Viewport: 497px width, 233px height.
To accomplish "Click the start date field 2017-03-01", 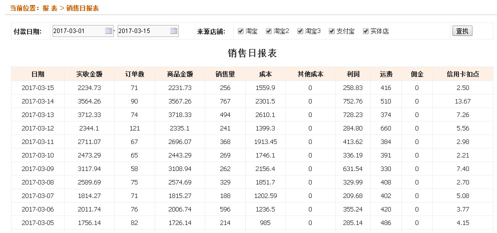I will click(x=78, y=31).
